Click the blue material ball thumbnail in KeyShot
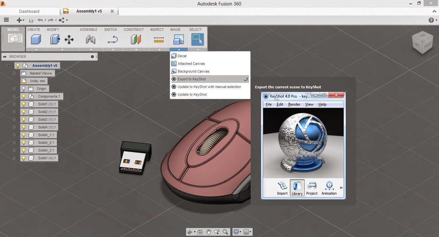 coord(303,142)
